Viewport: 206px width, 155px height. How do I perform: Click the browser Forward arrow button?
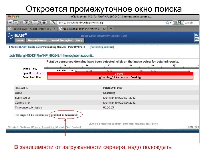click(16, 23)
